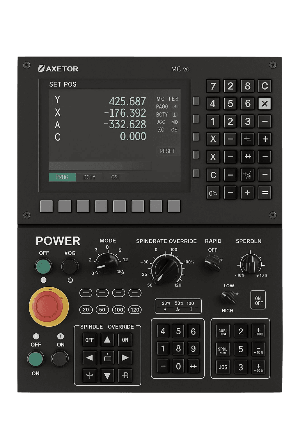Screen dimensions: 298x448
Task: Click RESET on the display
Action: [167, 151]
